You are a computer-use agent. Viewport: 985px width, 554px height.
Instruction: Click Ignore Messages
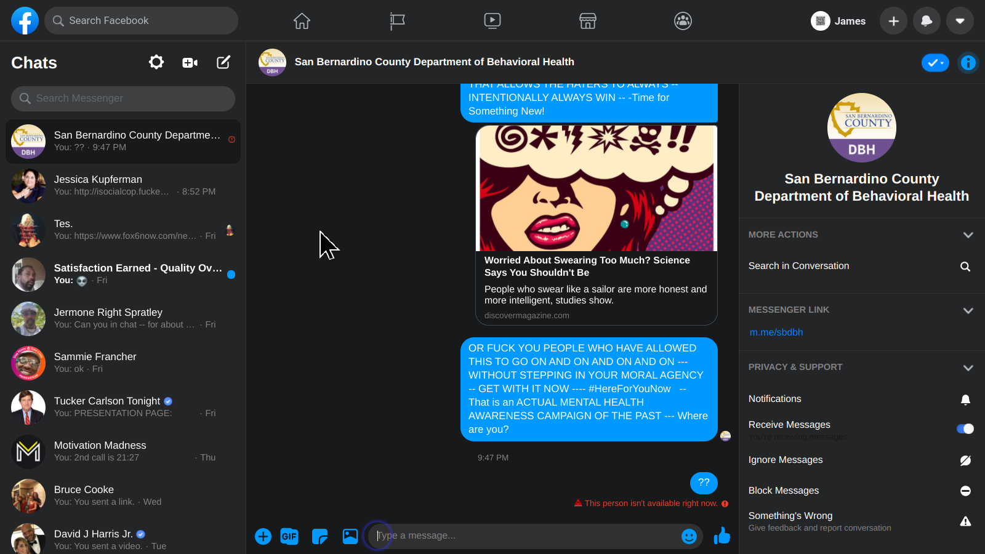(786, 460)
